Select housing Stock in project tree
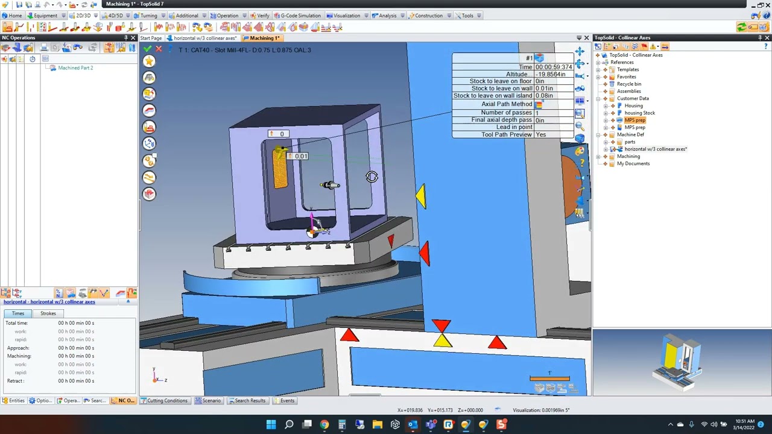 click(x=639, y=113)
